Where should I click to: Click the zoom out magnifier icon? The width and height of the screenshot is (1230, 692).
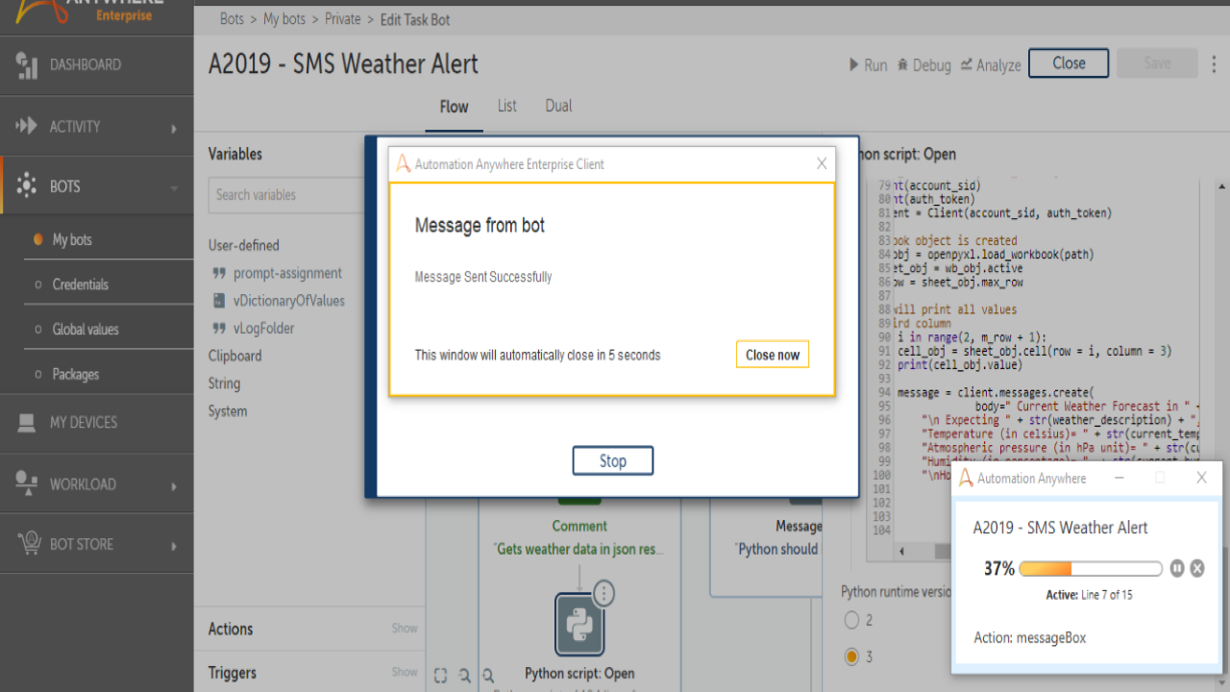pos(465,675)
